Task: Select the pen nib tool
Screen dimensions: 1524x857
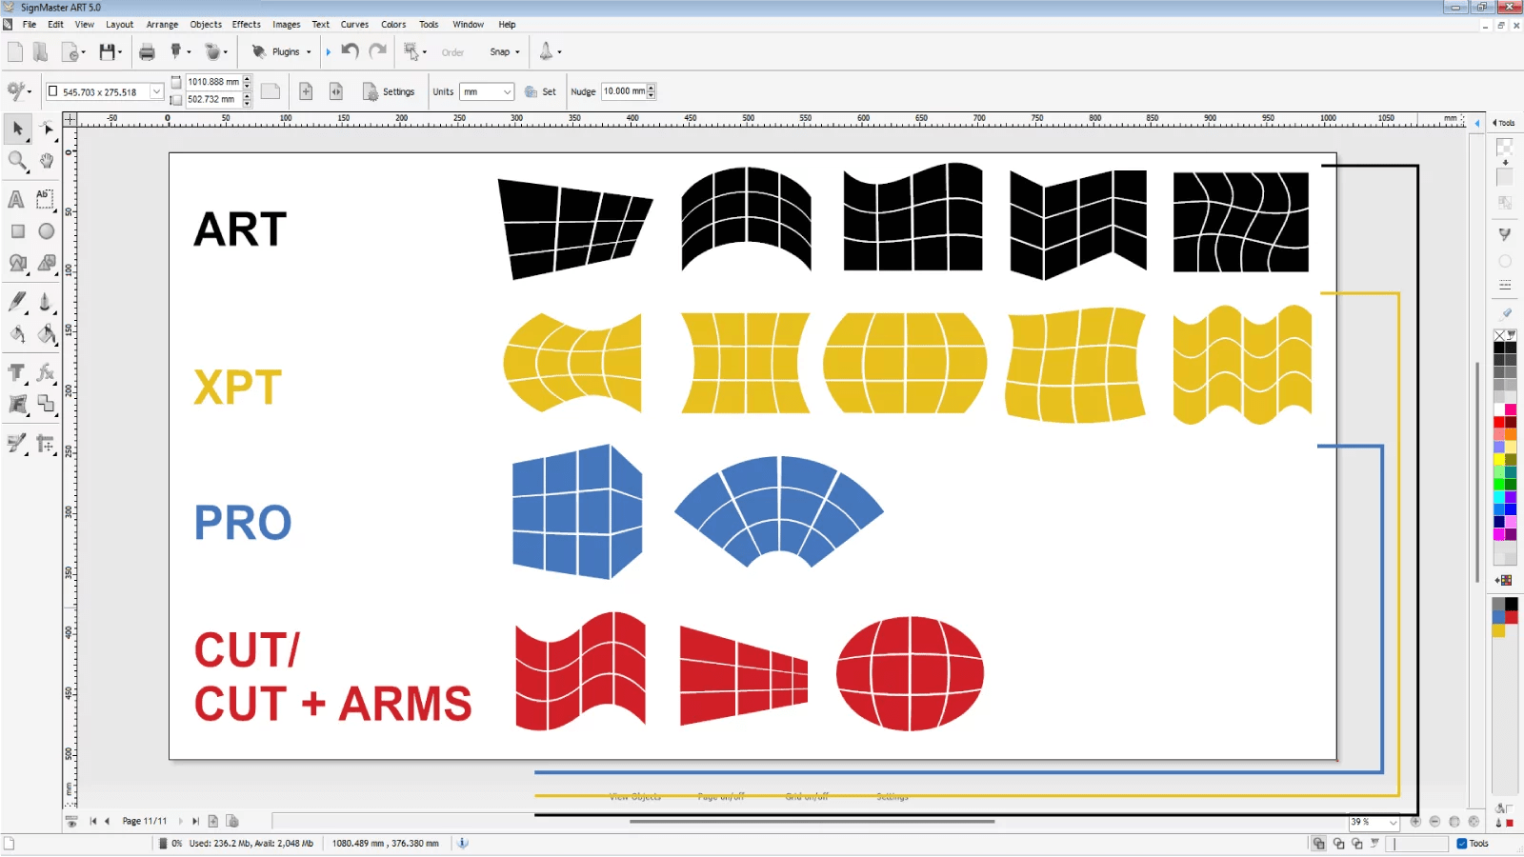Action: [45, 302]
